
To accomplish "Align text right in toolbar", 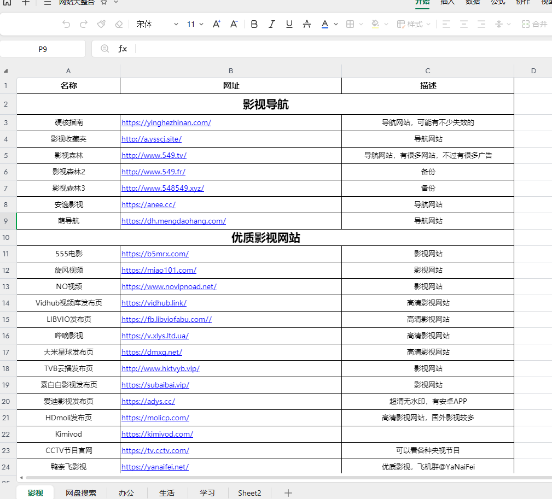I will coord(481,24).
